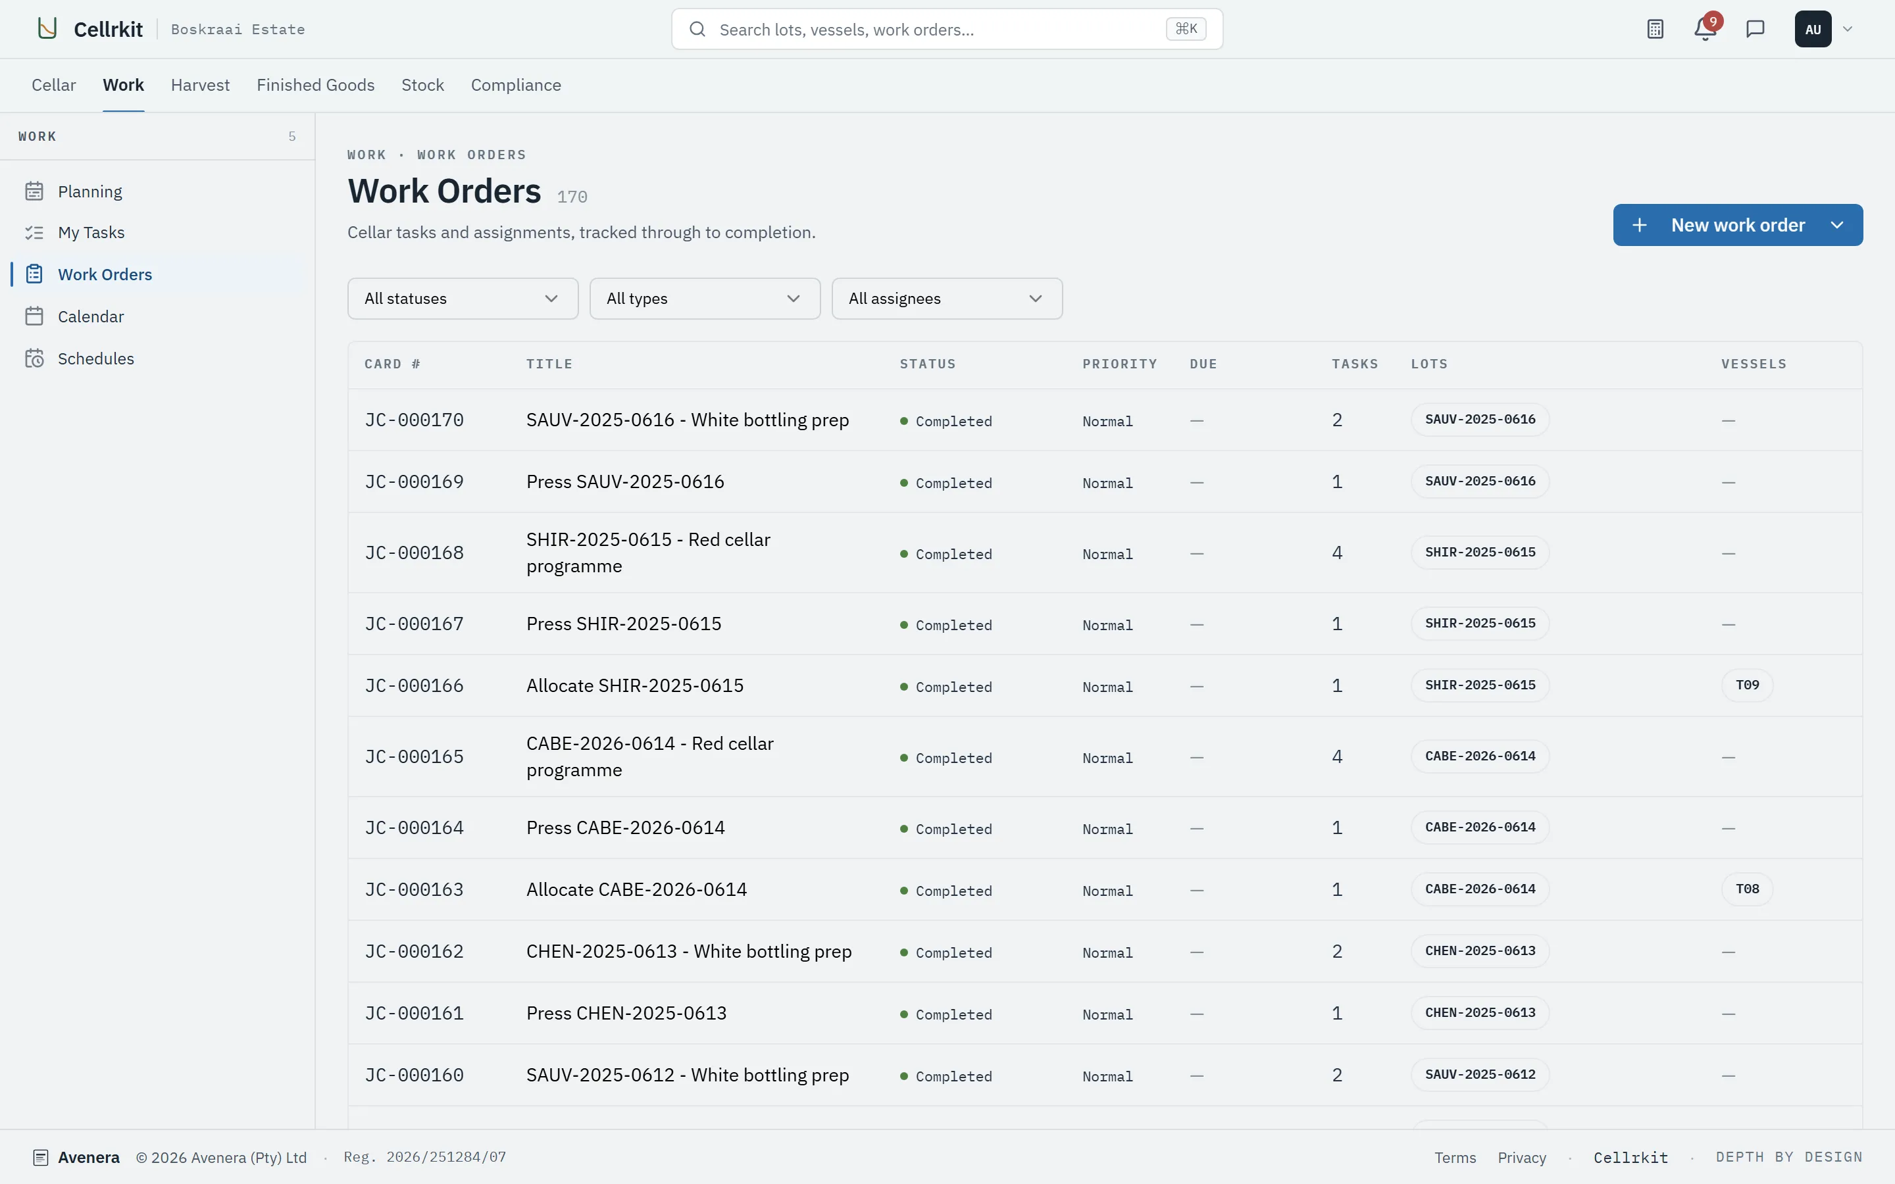Open the chat messages icon
Image resolution: width=1895 pixels, height=1184 pixels.
1755,29
